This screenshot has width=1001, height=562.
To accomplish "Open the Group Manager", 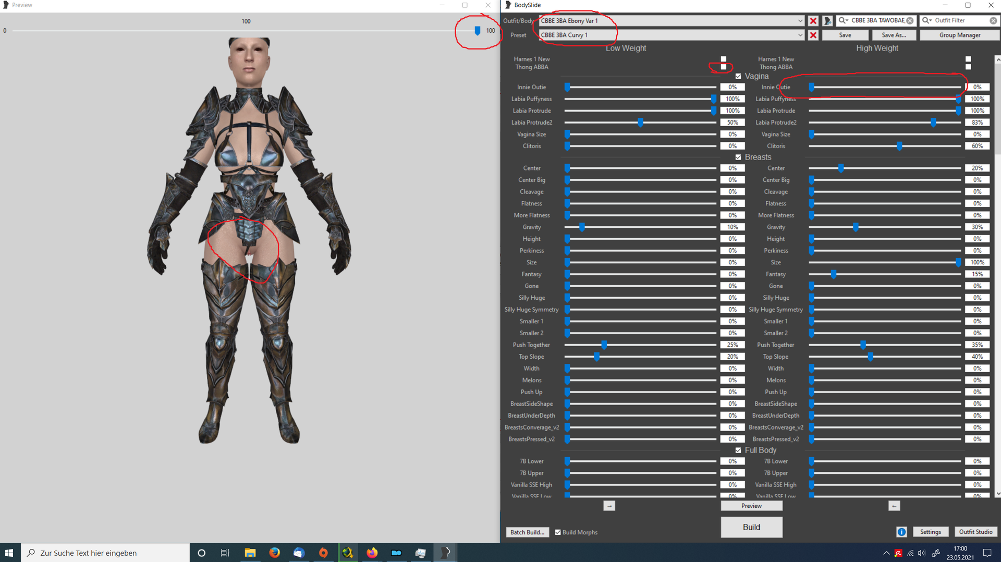I will pyautogui.click(x=959, y=35).
